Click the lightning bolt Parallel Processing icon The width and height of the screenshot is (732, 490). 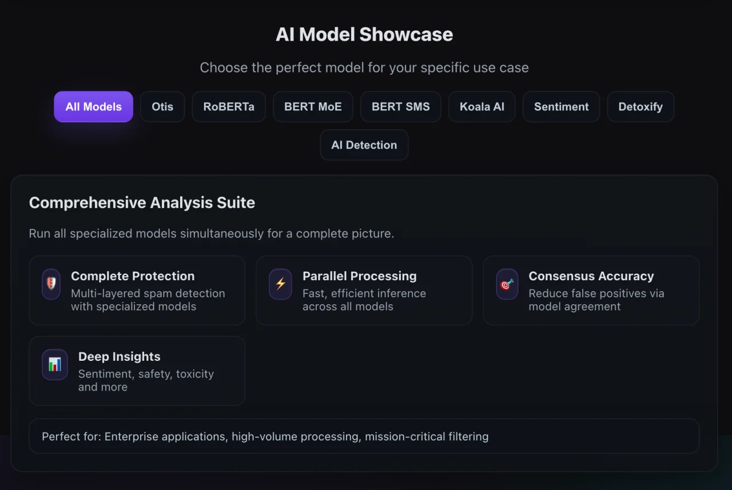coord(280,284)
